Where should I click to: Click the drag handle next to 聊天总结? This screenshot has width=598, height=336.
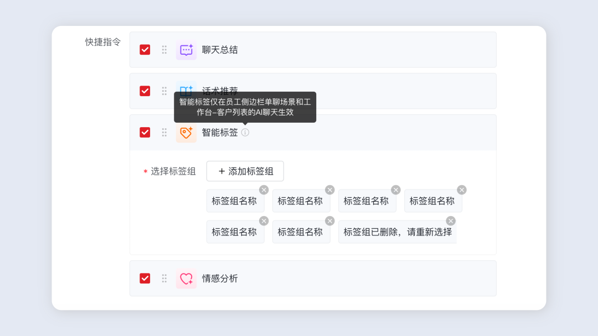click(x=164, y=49)
